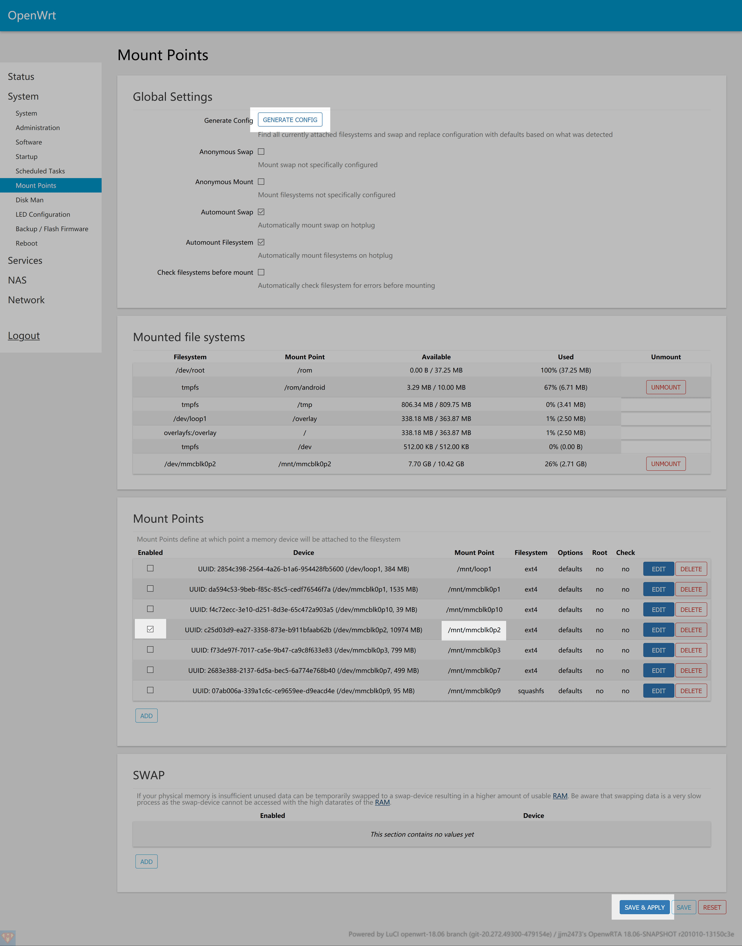This screenshot has height=946, width=742.
Task: Click the RAM link after 'datarates of the'
Action: click(x=382, y=802)
